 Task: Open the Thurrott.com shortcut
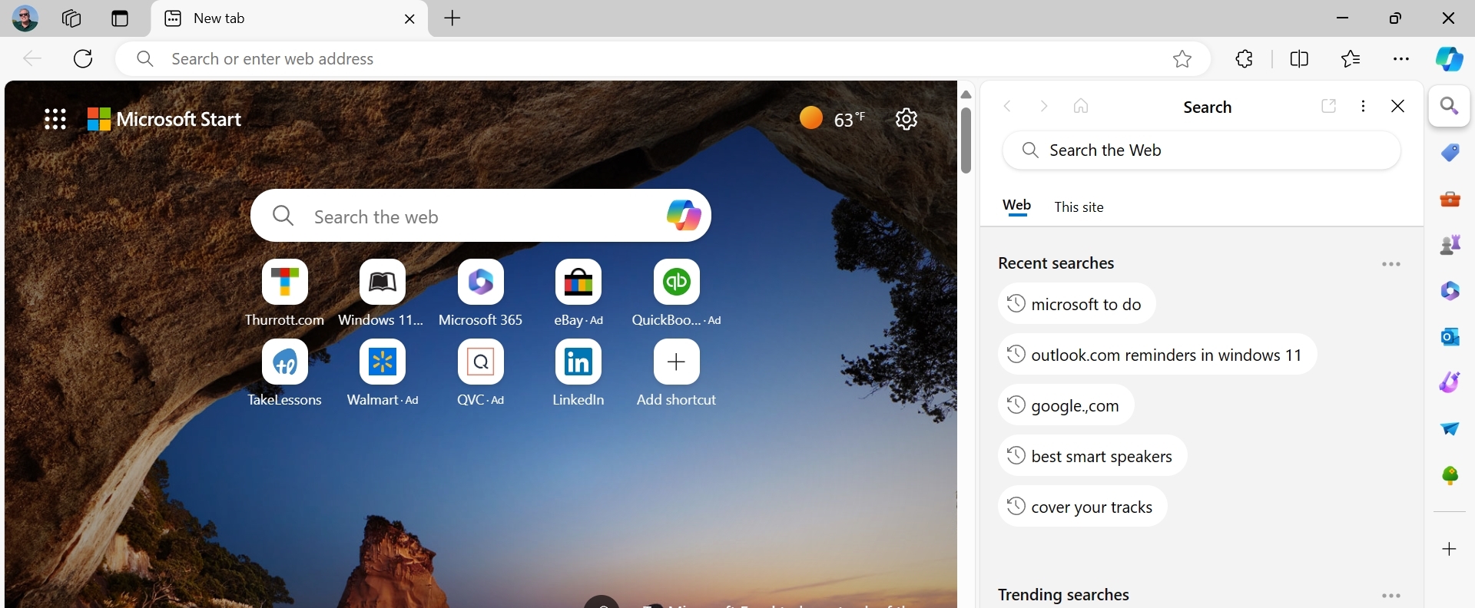[284, 293]
